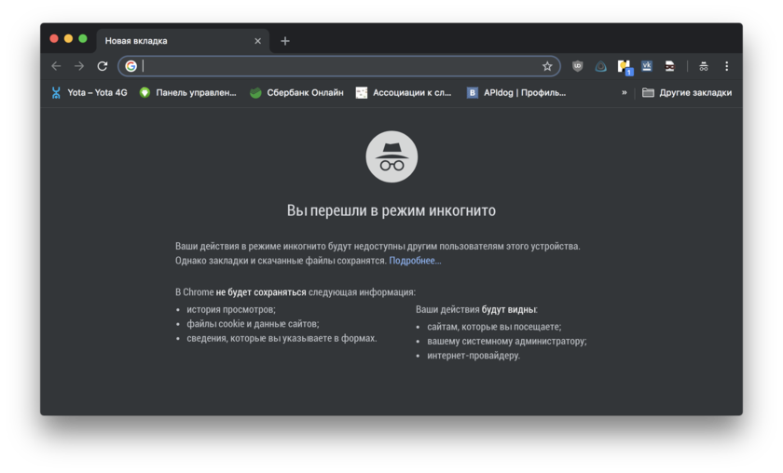The image size is (783, 473).
Task: Close the Новая вкладка tab
Action: pyautogui.click(x=258, y=41)
